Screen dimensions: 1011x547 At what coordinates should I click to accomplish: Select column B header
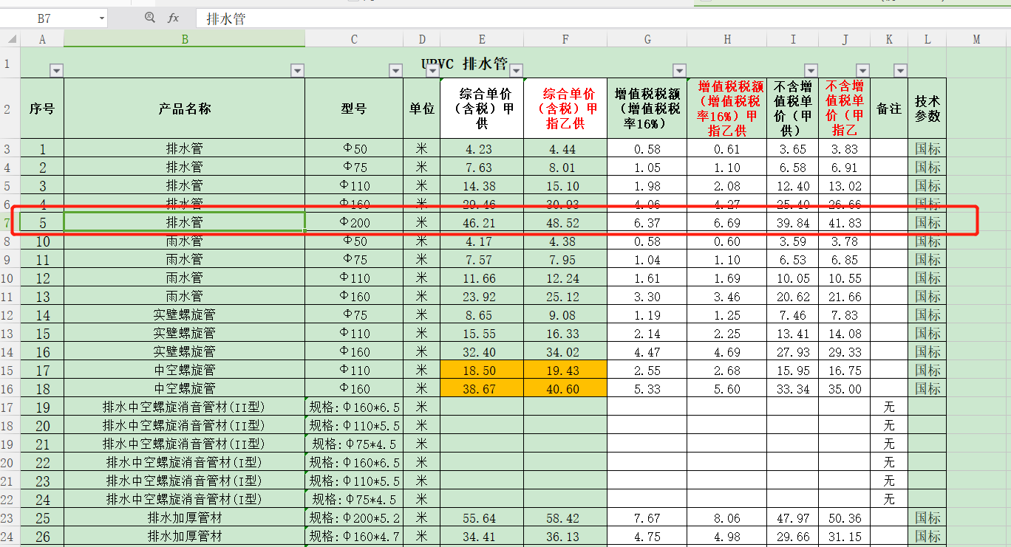pyautogui.click(x=185, y=39)
